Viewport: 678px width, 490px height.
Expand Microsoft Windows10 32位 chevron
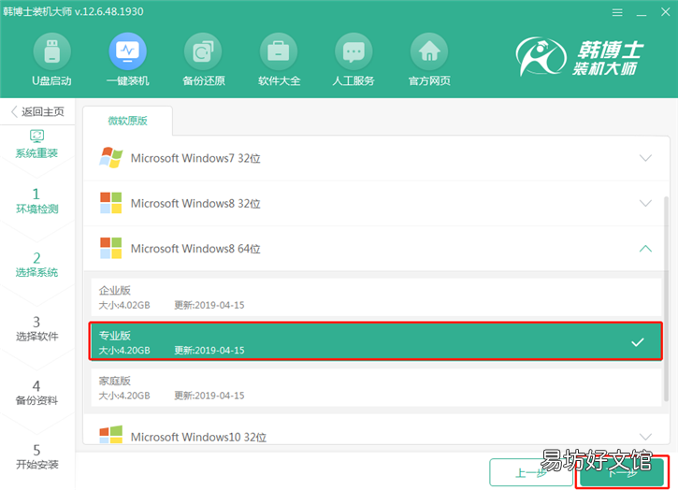(x=645, y=436)
